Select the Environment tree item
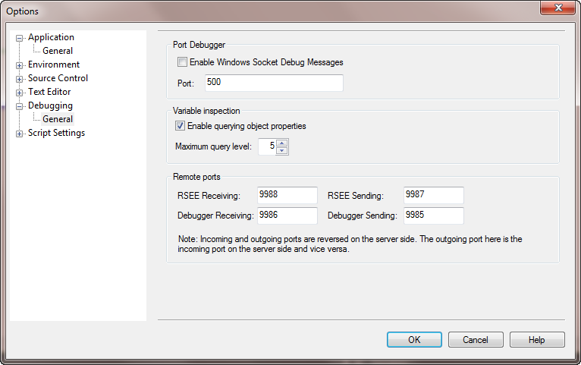 pyautogui.click(x=54, y=65)
